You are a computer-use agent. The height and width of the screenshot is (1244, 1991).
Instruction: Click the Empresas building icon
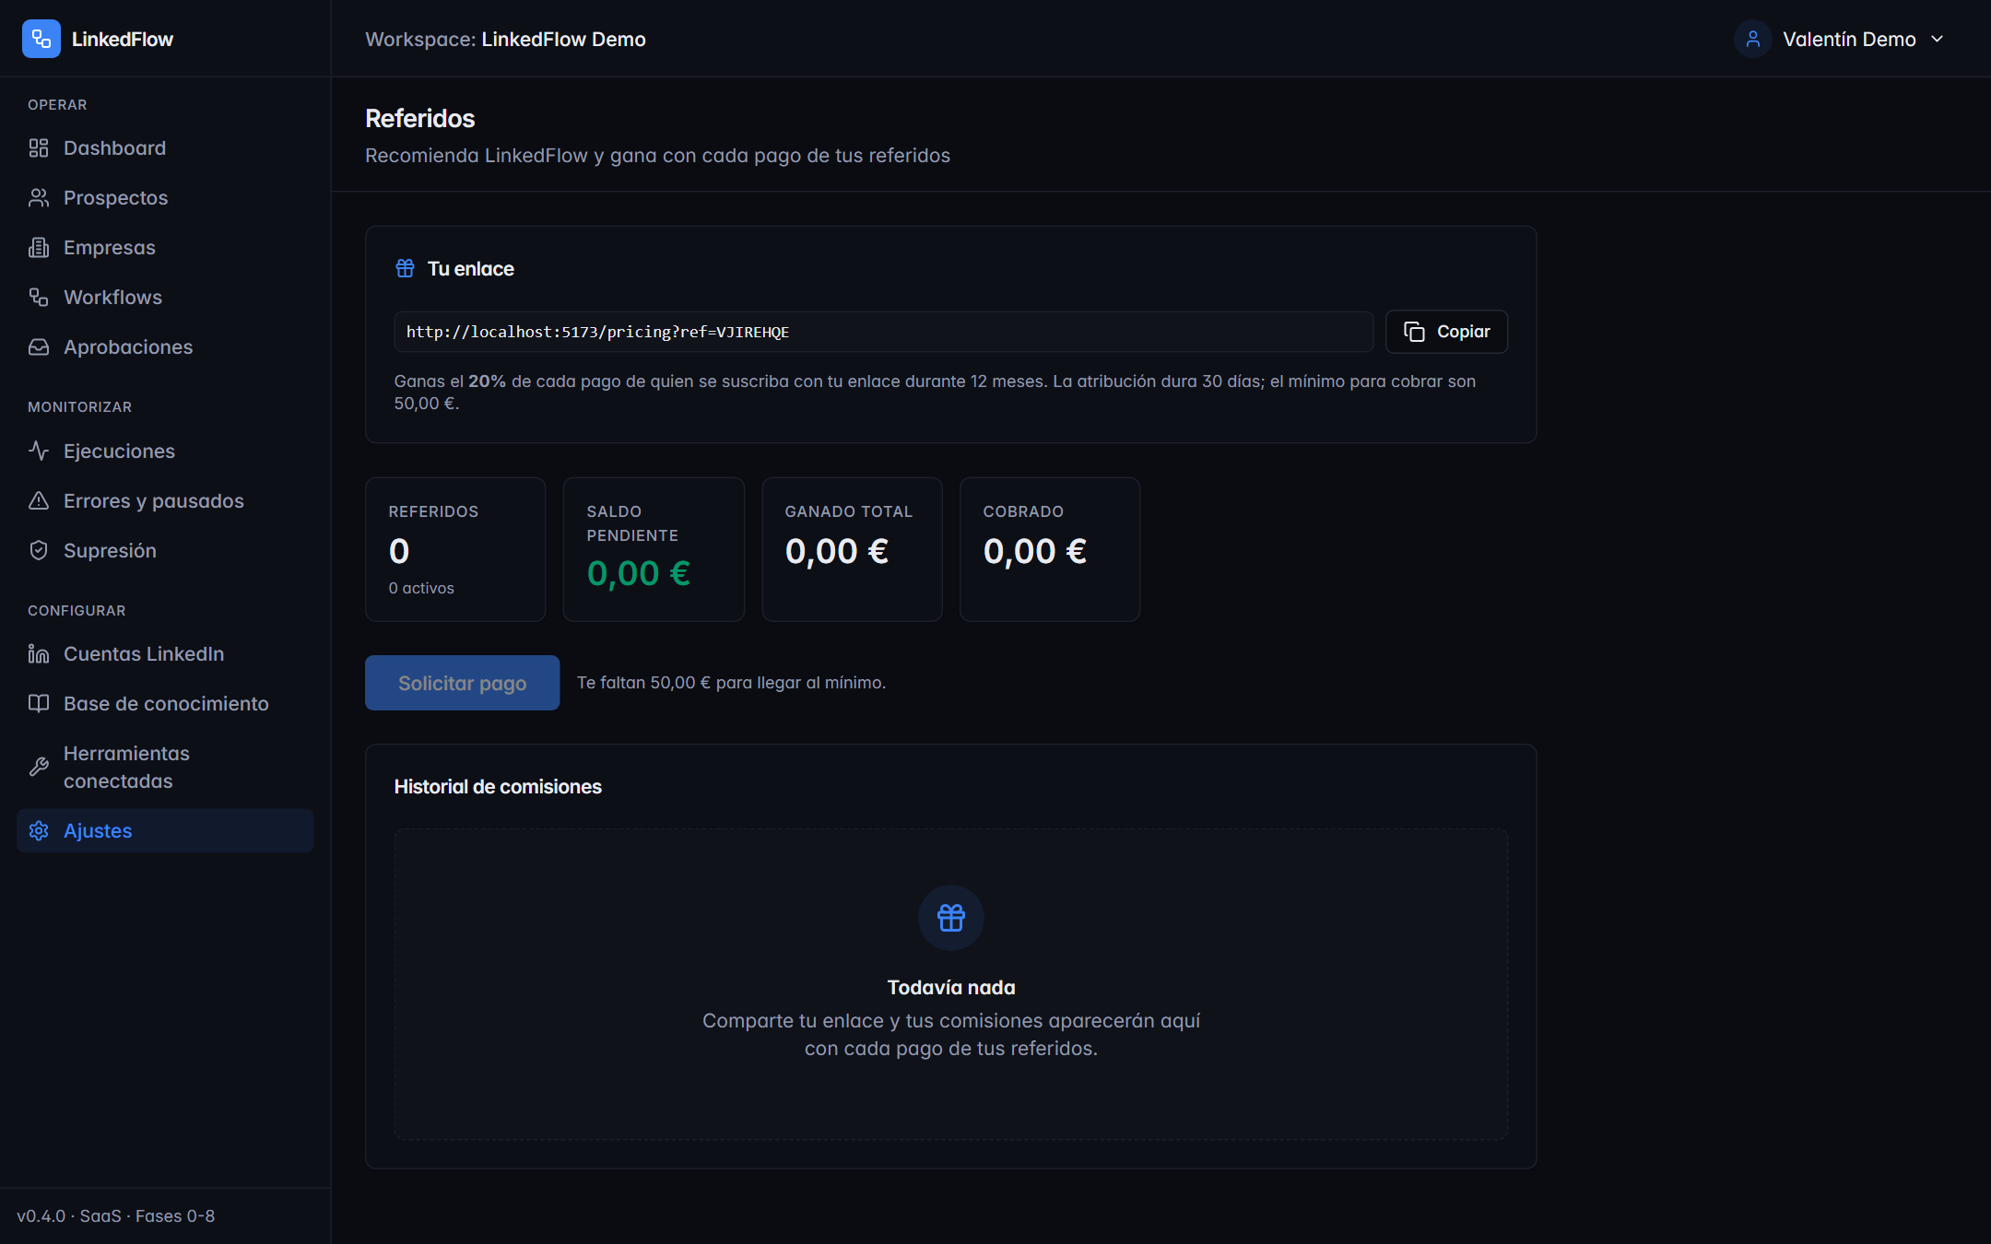39,248
